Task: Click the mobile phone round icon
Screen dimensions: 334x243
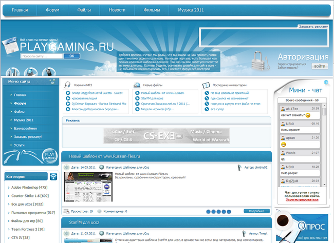Action: (49, 72)
